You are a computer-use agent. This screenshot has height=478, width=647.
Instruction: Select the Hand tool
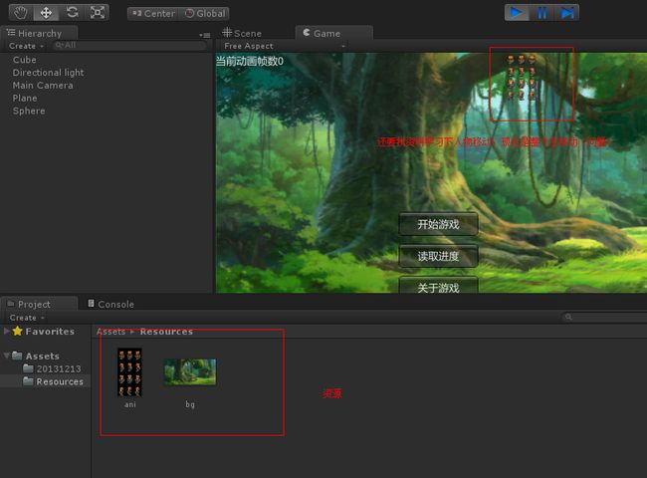point(21,13)
